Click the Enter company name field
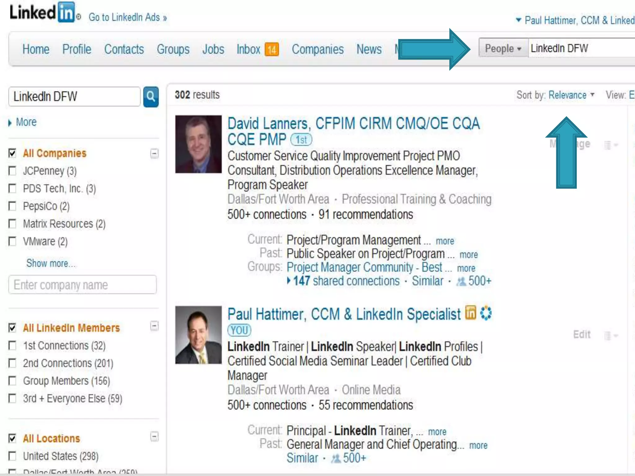The image size is (635, 476). click(x=82, y=284)
